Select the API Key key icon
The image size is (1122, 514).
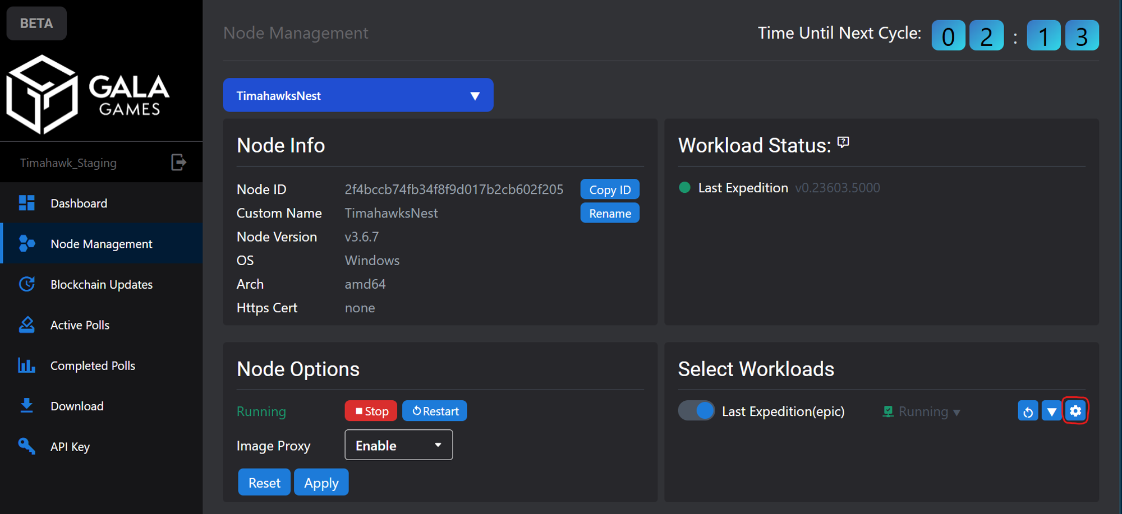coord(26,446)
